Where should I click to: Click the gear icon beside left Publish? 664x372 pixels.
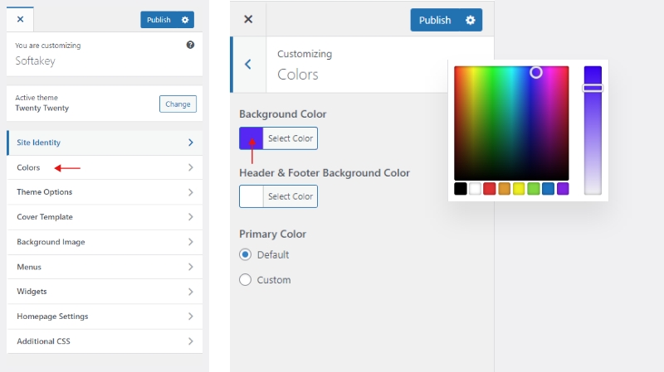coord(185,19)
